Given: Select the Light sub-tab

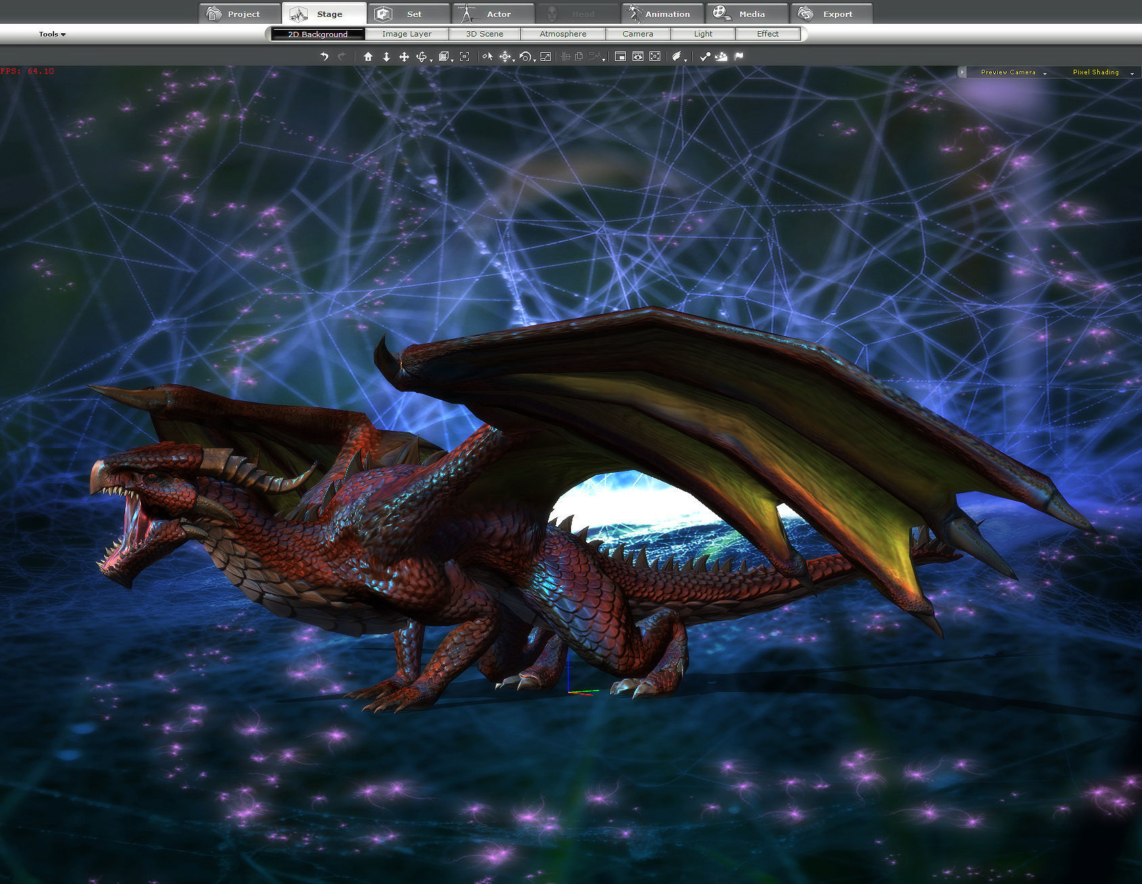Looking at the screenshot, I should [x=703, y=34].
